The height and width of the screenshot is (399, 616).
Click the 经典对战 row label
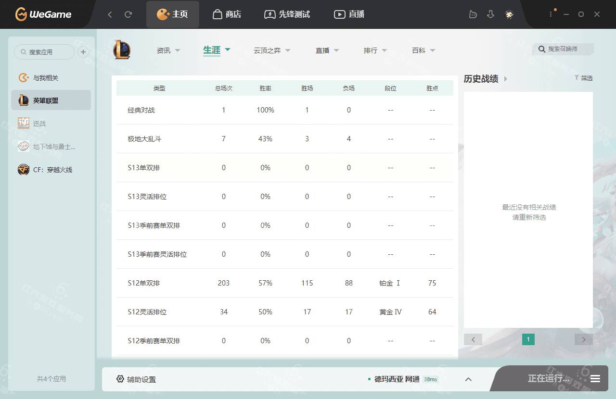141,110
